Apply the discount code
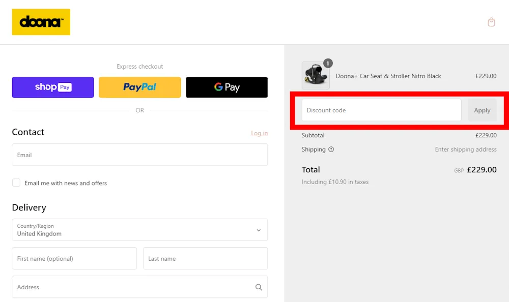Viewport: 509px width, 302px height. pyautogui.click(x=482, y=110)
